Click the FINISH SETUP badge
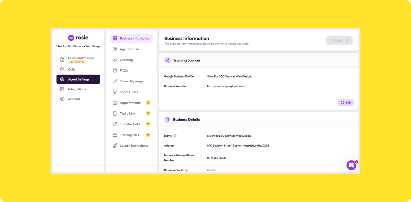Image resolution: width=411 pixels, height=202 pixels. click(x=77, y=62)
